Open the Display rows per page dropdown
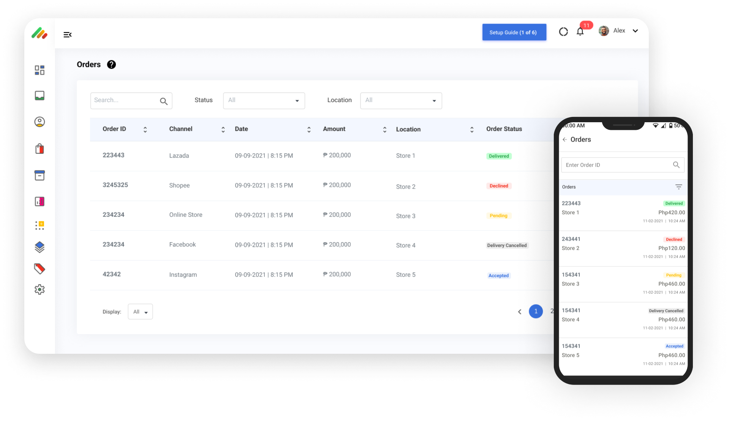Image resolution: width=732 pixels, height=424 pixels. pos(139,311)
